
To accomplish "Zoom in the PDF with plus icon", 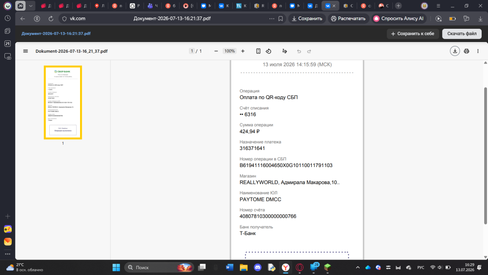I will coord(243,51).
